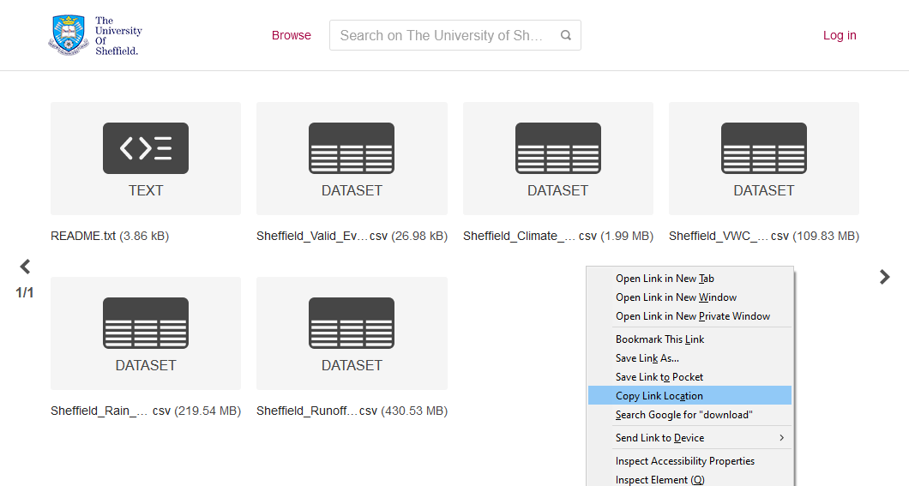Click README.txt (3.86 kB) filename

tap(110, 237)
